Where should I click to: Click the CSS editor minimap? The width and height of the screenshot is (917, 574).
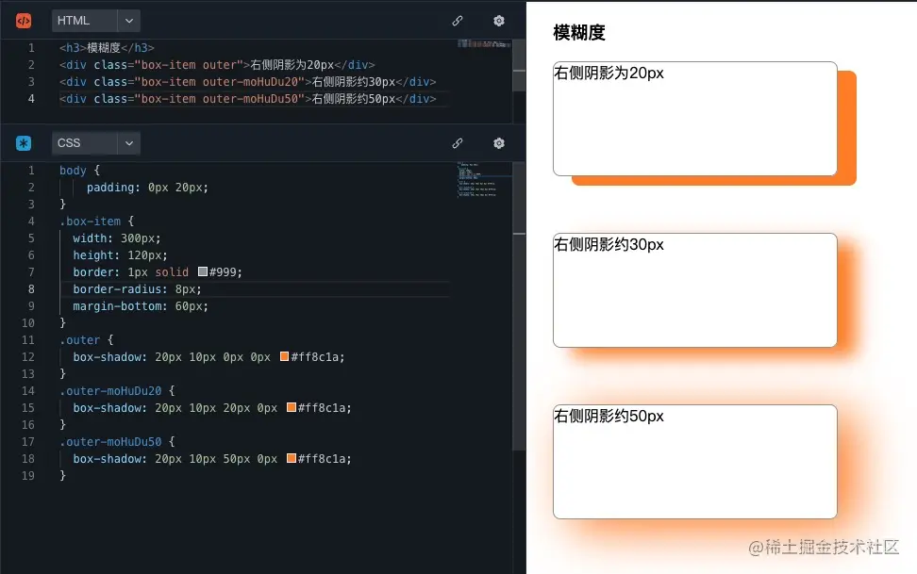[x=484, y=180]
